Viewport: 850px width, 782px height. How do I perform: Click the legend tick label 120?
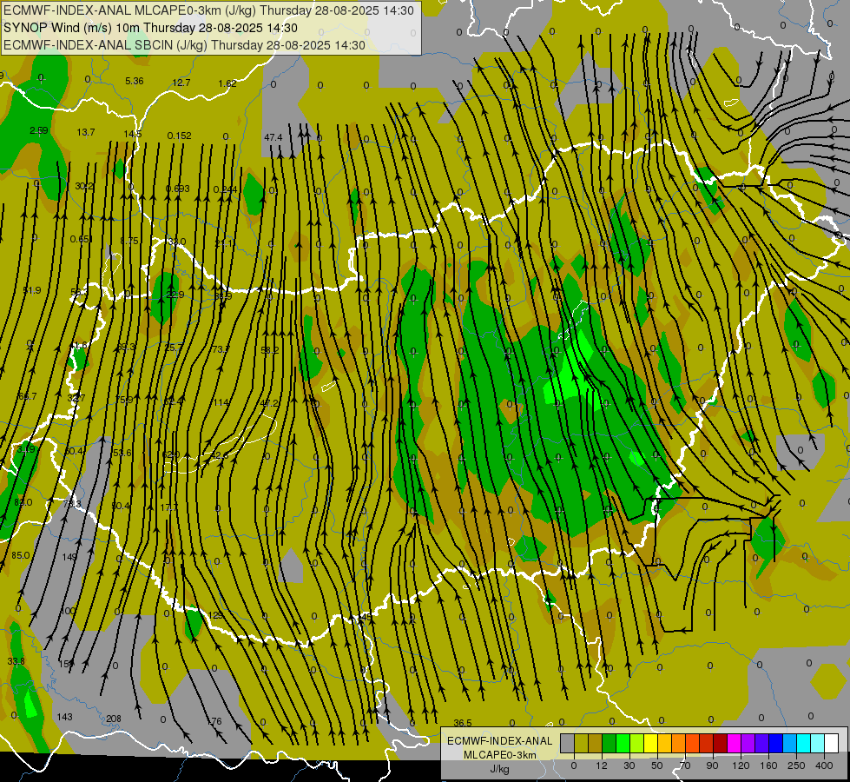click(740, 765)
